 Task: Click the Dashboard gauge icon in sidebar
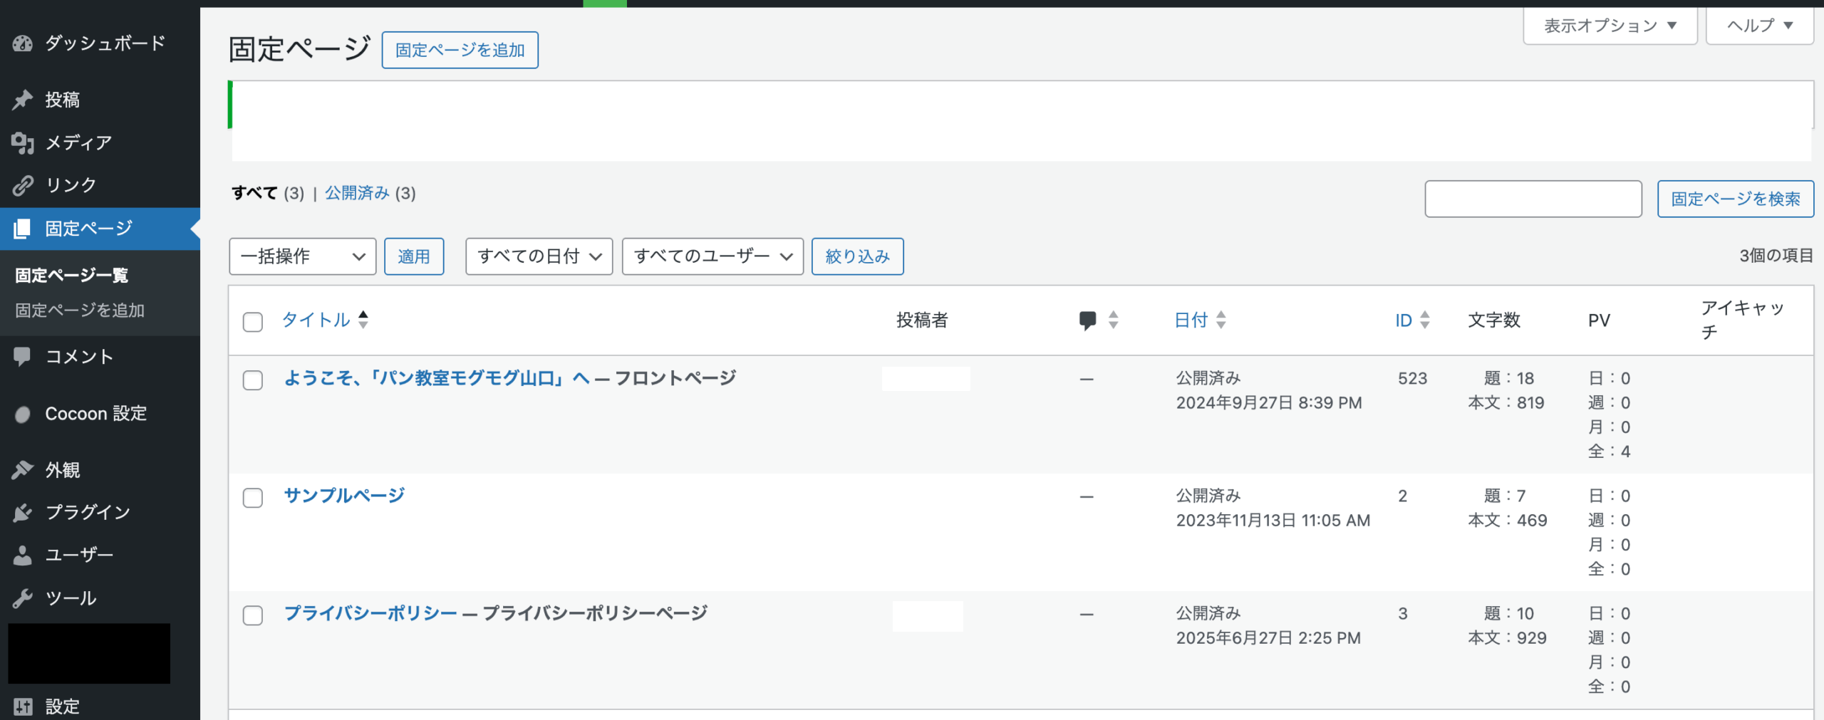click(x=23, y=43)
